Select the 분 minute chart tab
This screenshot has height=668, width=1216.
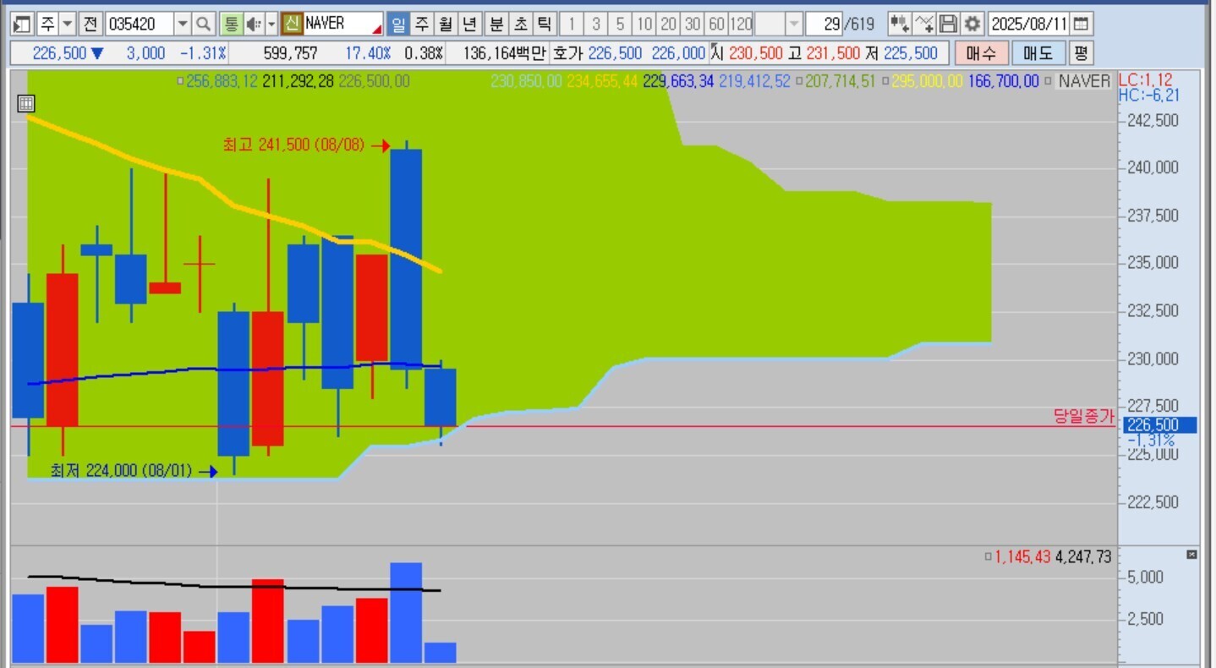point(496,24)
